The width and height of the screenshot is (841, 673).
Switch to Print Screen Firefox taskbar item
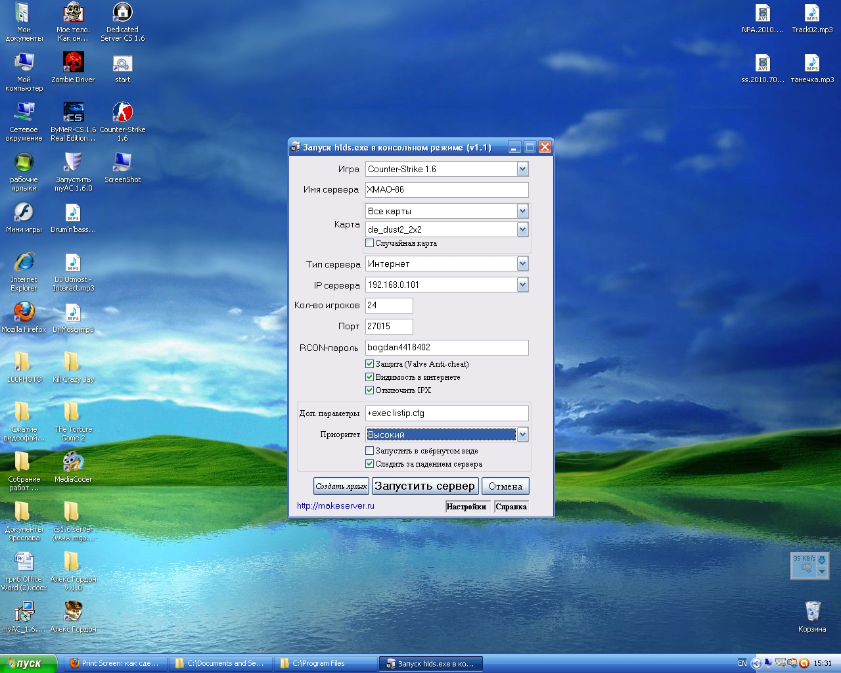click(x=116, y=664)
